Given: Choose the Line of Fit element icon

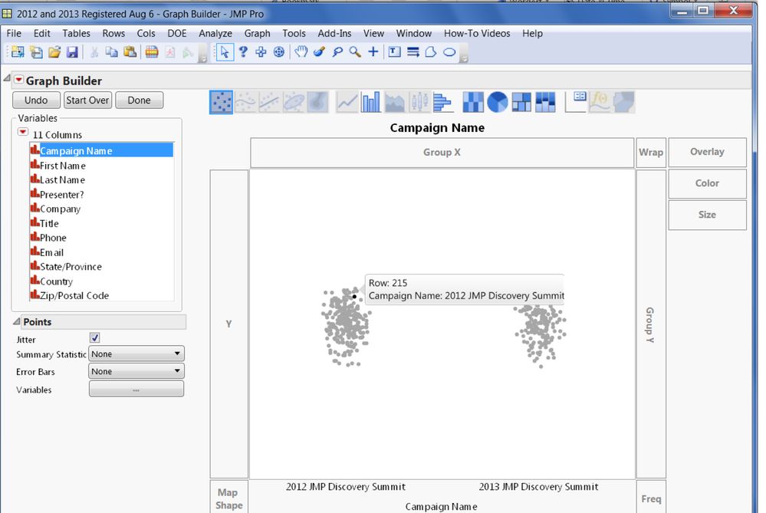Looking at the screenshot, I should 269,103.
